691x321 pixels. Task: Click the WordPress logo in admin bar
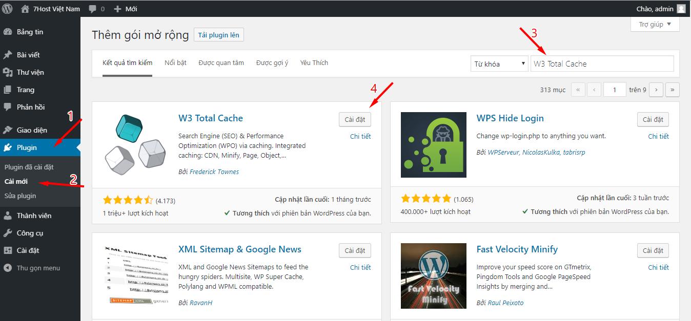(x=7, y=8)
